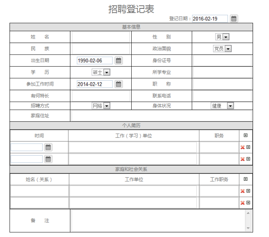Open the 性别 dropdown showing 男
Viewport: 269px width, 237px height.
pyautogui.click(x=222, y=37)
